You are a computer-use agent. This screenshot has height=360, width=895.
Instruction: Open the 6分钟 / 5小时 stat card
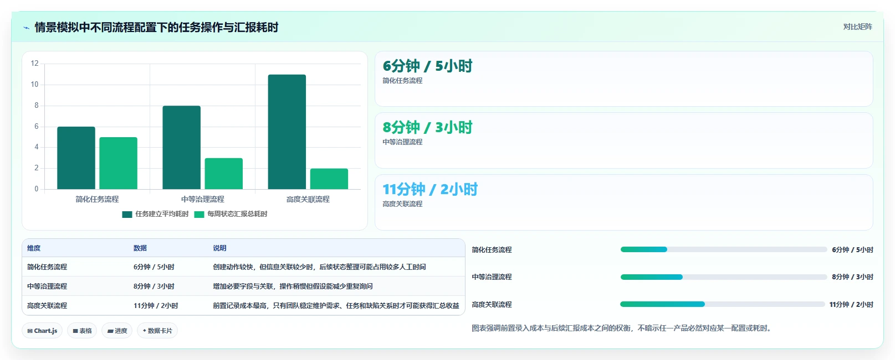tap(623, 79)
